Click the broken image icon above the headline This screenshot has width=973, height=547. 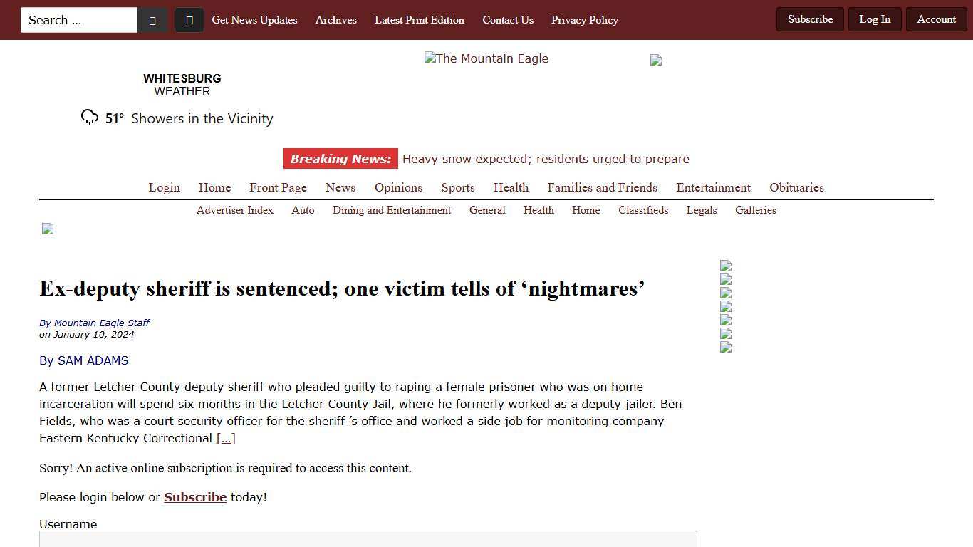[x=48, y=229]
